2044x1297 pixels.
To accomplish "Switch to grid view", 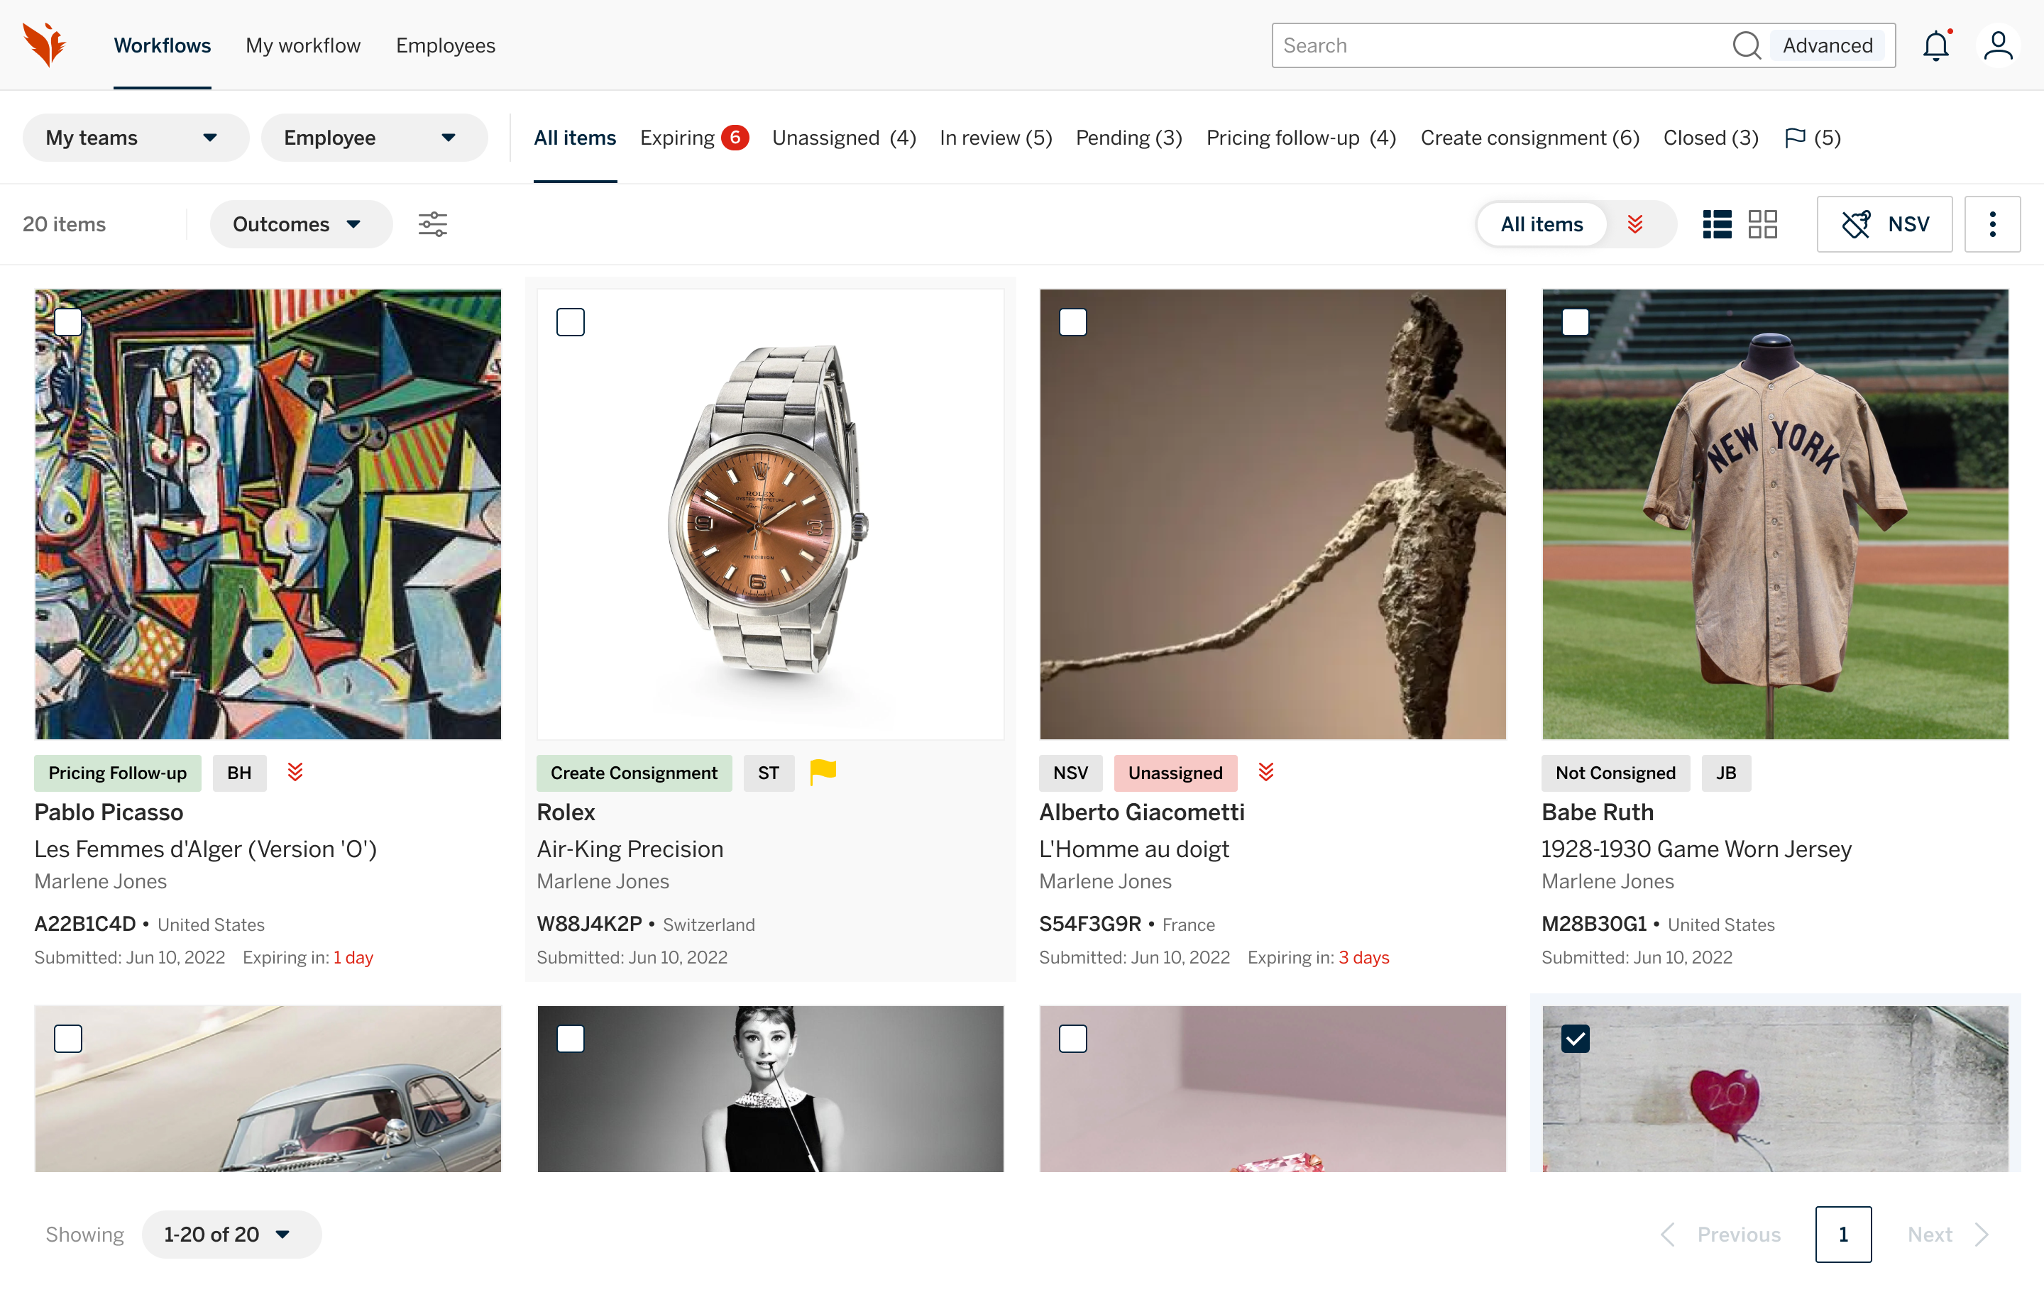I will [1762, 224].
